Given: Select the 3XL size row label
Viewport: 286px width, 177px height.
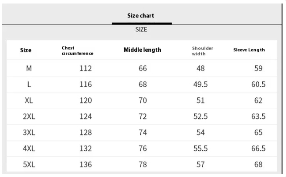Looking at the screenshot, I should [29, 132].
